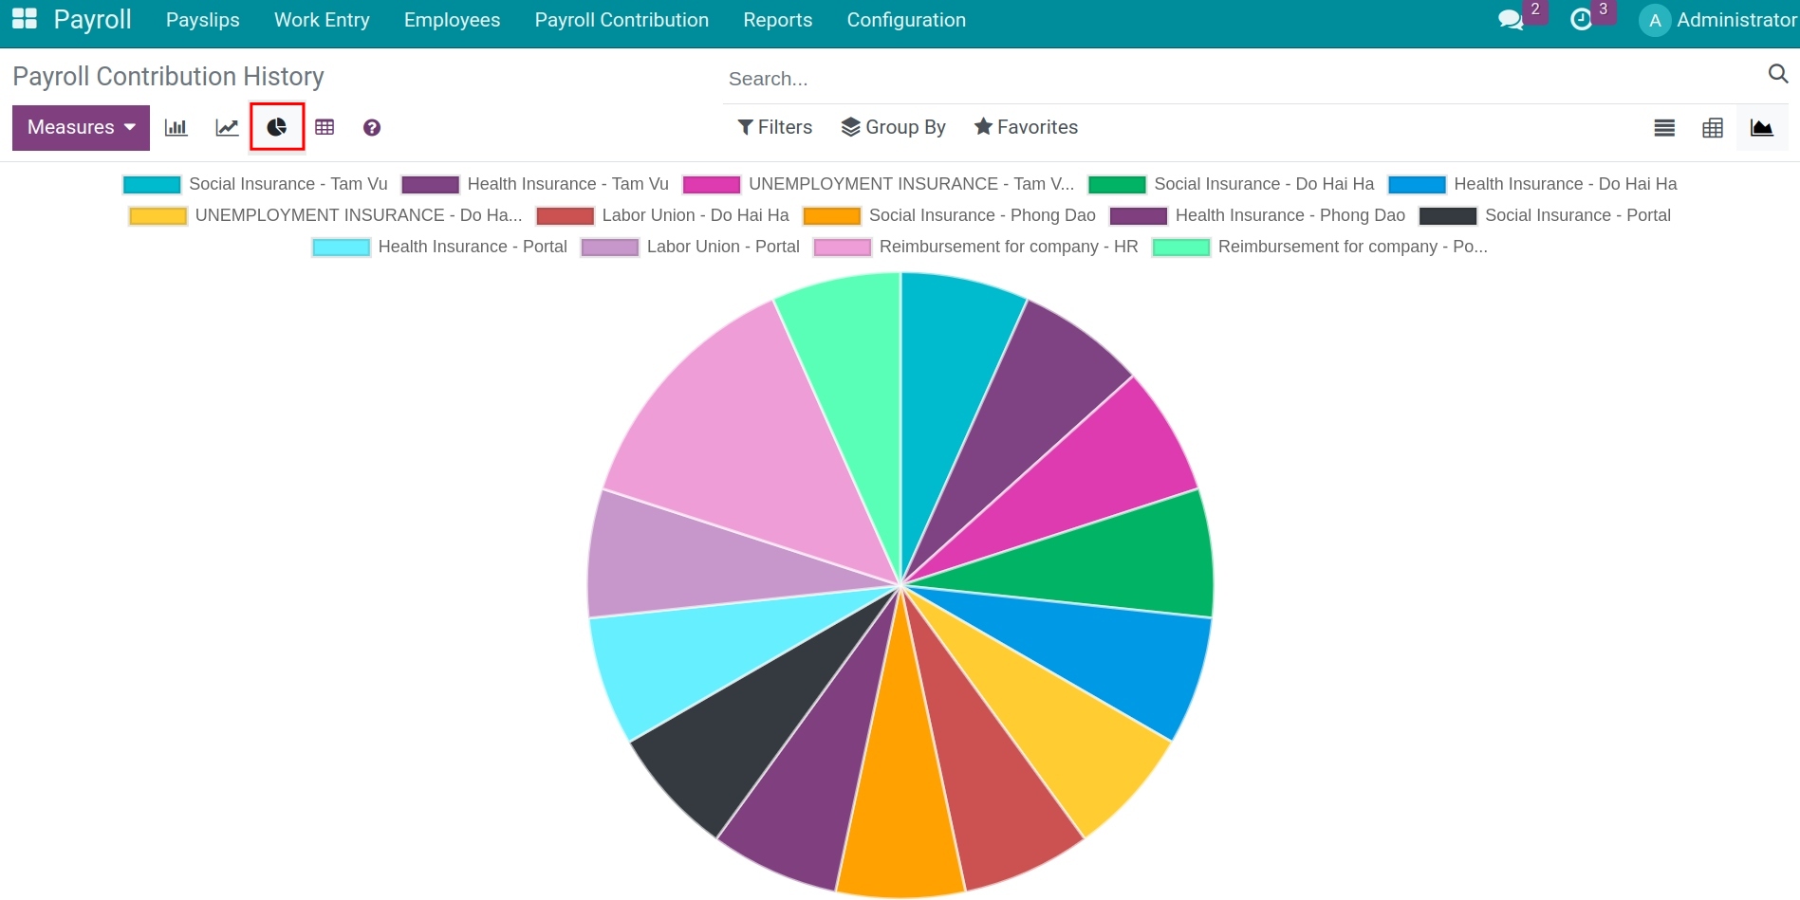Click the Filters button
This screenshot has height=900, width=1800.
[774, 126]
